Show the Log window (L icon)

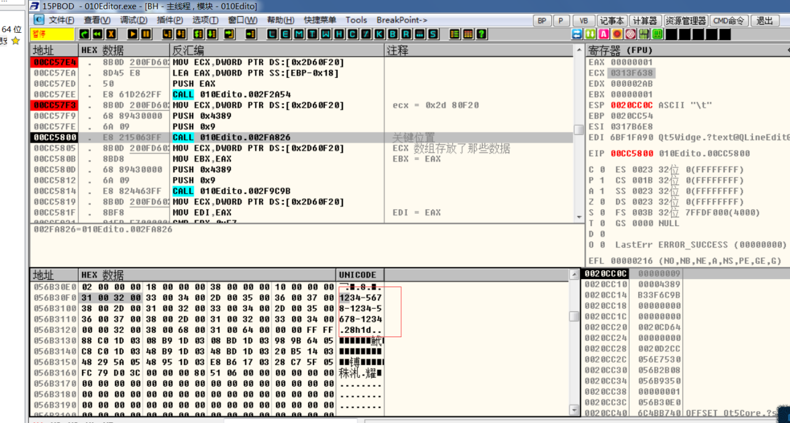[272, 34]
